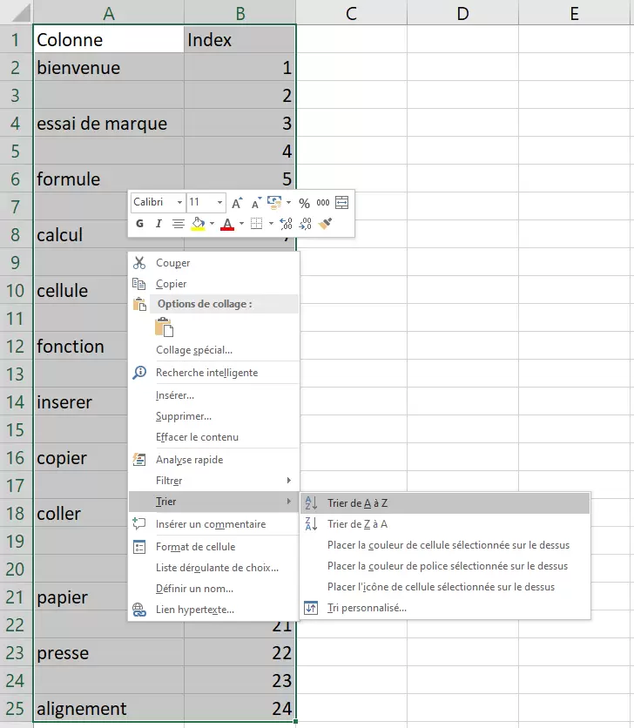Sort with Trier de Z à A

click(x=445, y=524)
